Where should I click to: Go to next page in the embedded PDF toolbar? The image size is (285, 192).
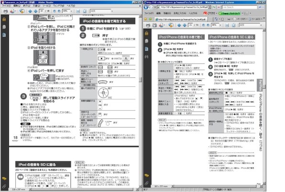185,25
